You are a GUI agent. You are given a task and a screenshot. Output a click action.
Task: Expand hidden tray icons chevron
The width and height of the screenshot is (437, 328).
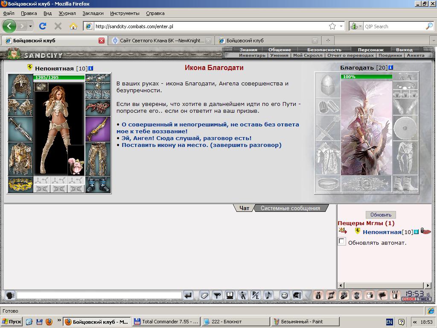[415, 322]
